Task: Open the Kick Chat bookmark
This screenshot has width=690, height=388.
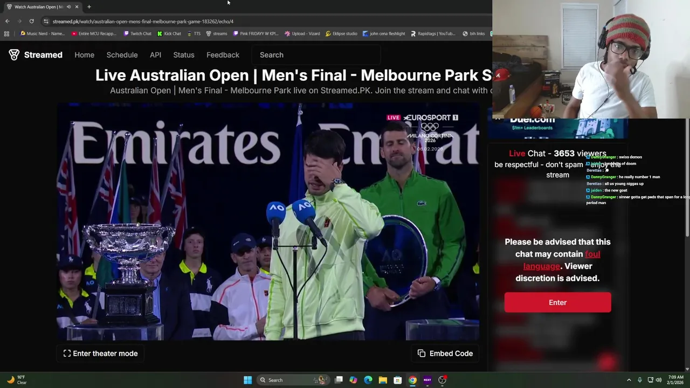Action: point(169,33)
